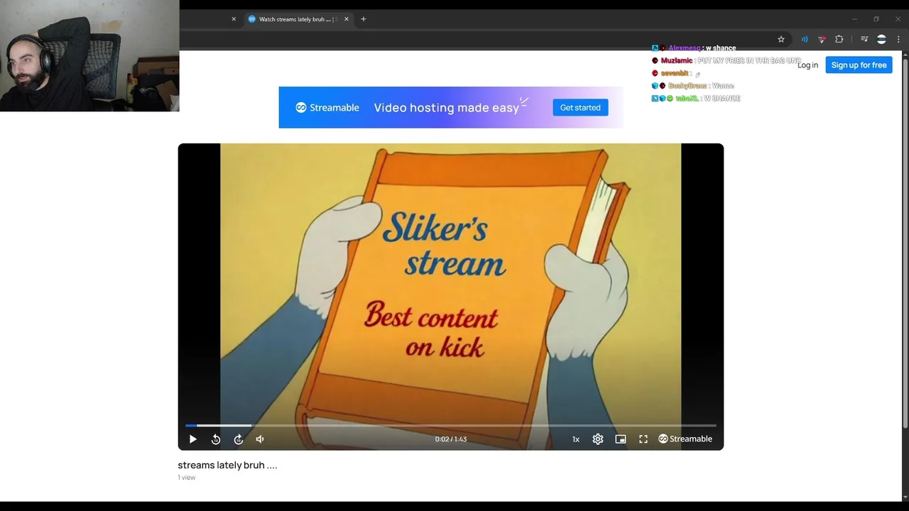Click Get started in the banner

tap(580, 108)
